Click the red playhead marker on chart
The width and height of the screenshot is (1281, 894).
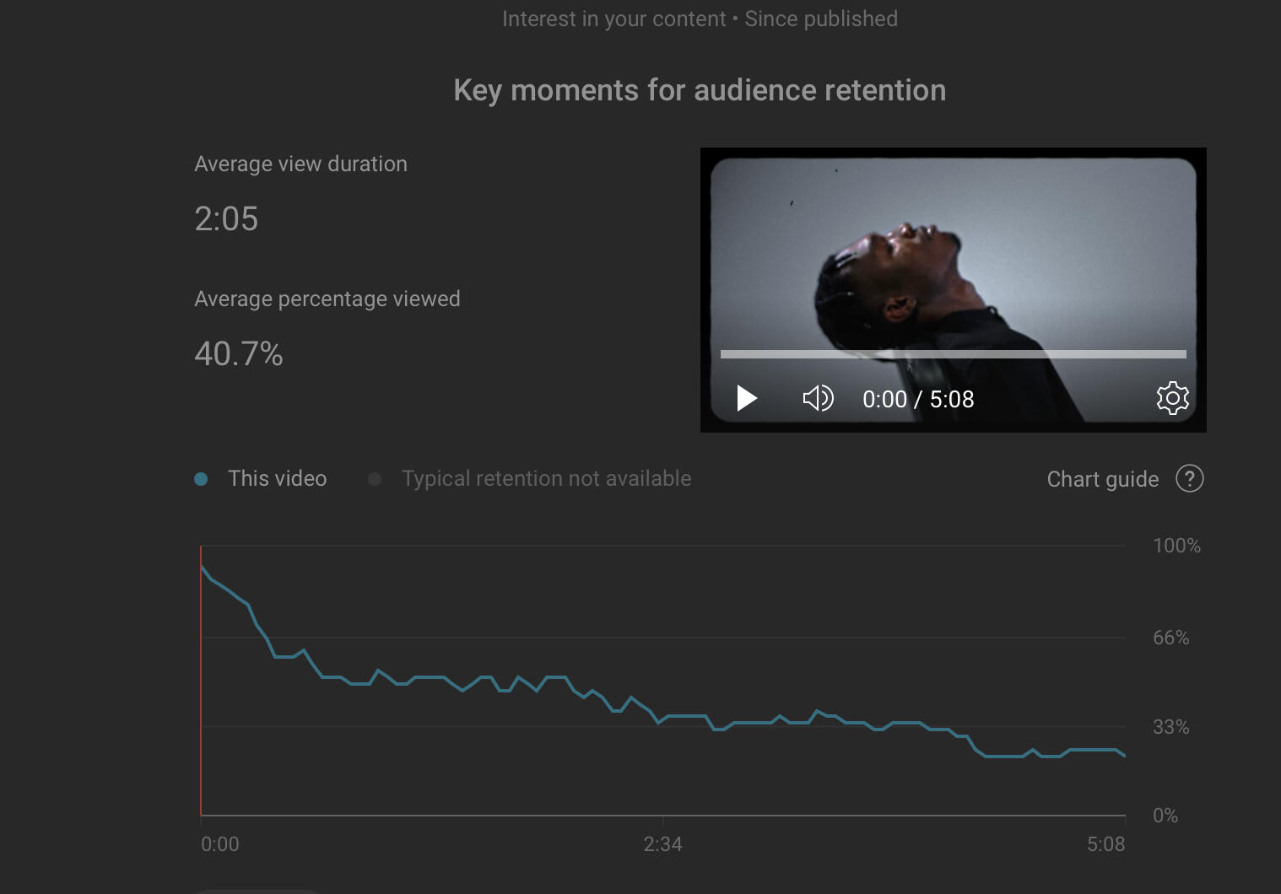[x=201, y=675]
